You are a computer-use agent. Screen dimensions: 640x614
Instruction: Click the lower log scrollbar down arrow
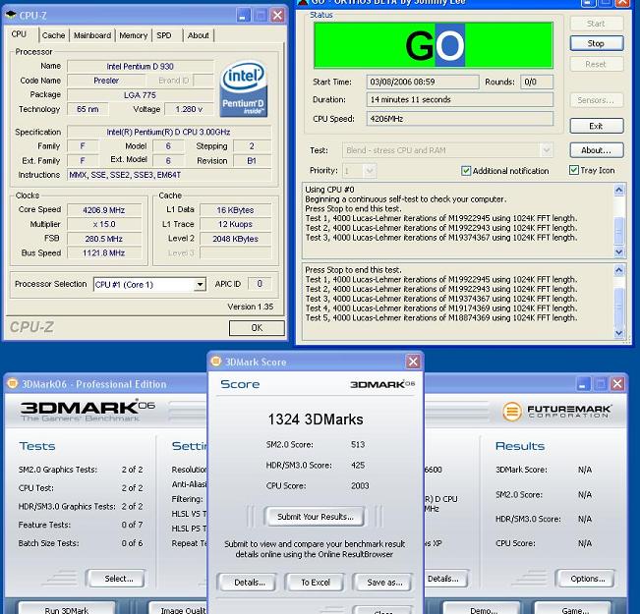pyautogui.click(x=618, y=333)
